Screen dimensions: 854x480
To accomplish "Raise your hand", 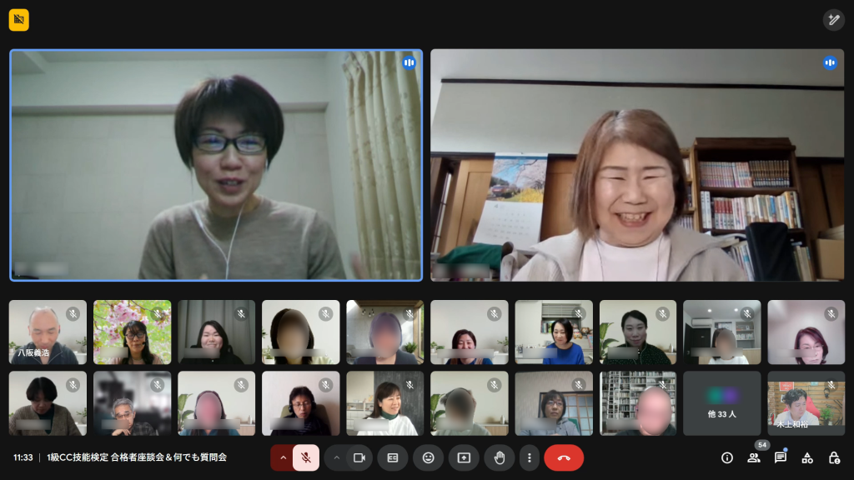I will click(x=499, y=457).
